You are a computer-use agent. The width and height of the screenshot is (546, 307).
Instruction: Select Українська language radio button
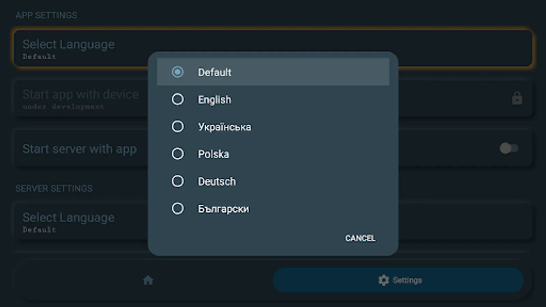tap(177, 127)
